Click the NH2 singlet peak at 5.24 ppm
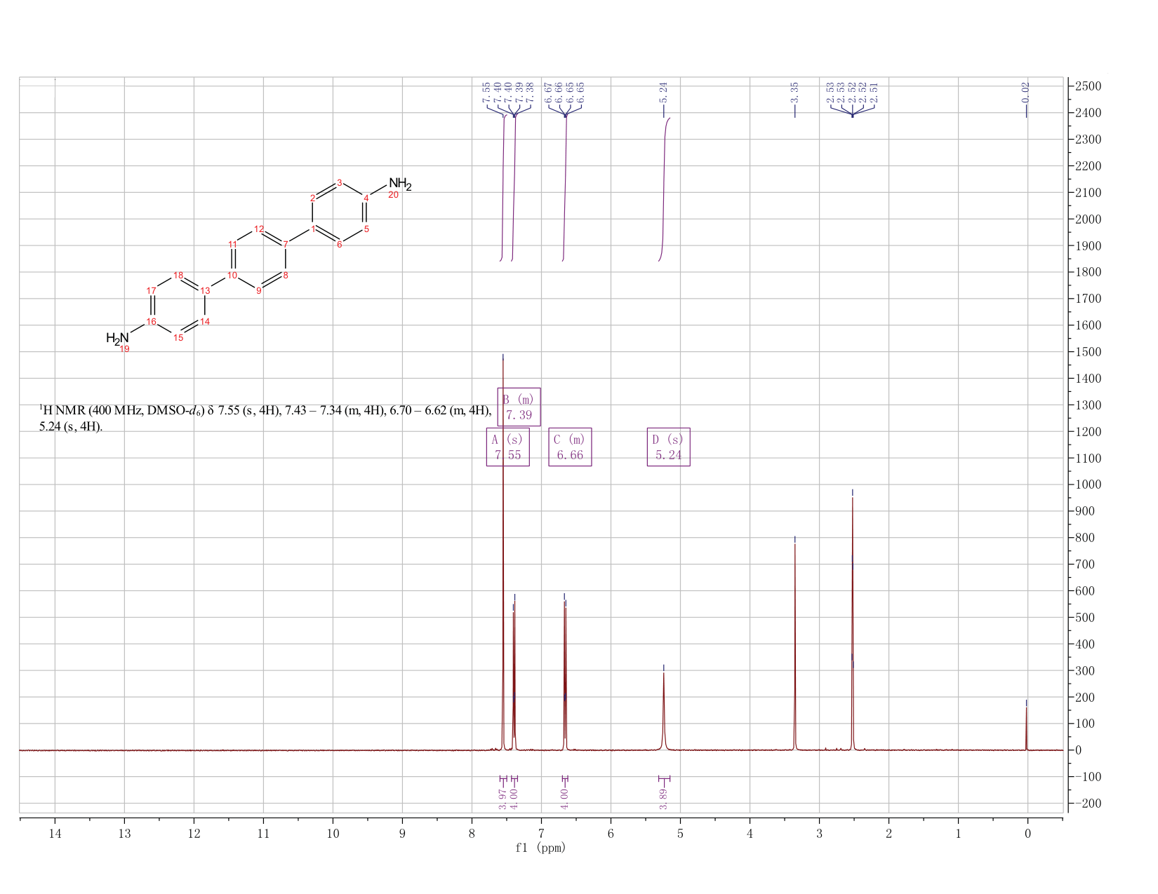This screenshot has width=1158, height=894. pos(663,712)
